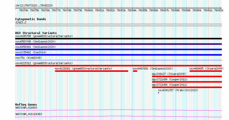Image resolution: width=229 pixels, height=120 pixels.
Task: Select the dgv2722n54 red variant bar
Action: 187,87
